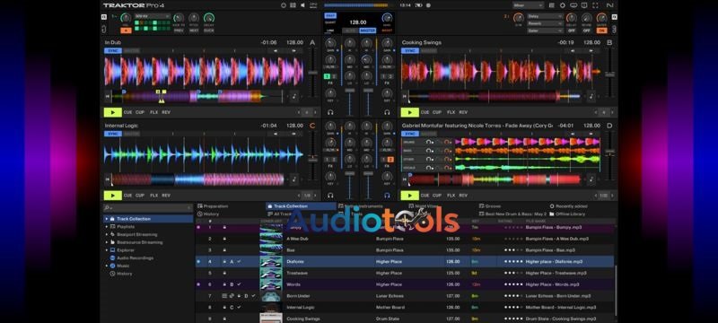Expand the Music tree node
Screen dimensions: 718x323
click(x=107, y=266)
